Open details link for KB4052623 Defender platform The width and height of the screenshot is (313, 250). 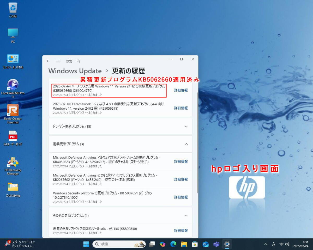point(181,161)
